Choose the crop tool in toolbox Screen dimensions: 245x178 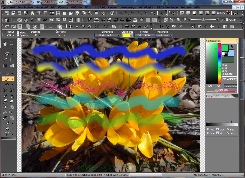pos(12,60)
